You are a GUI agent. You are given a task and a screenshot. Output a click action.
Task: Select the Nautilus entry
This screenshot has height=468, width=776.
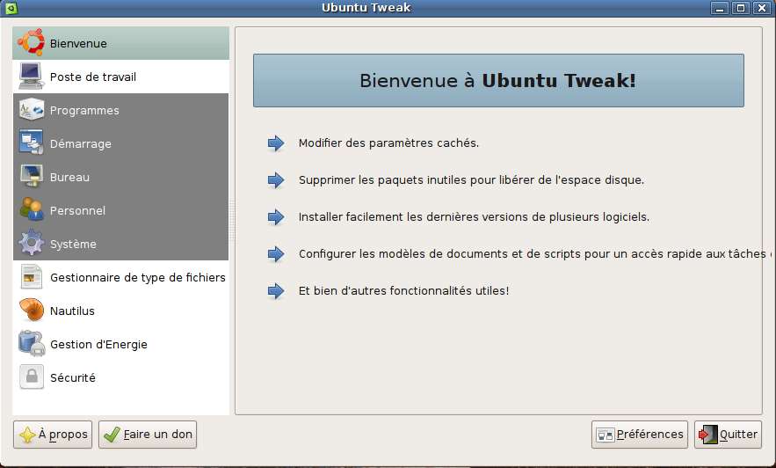click(120, 311)
